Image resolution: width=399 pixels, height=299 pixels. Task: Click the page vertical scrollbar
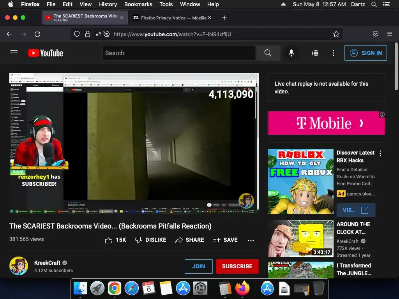coord(396,67)
